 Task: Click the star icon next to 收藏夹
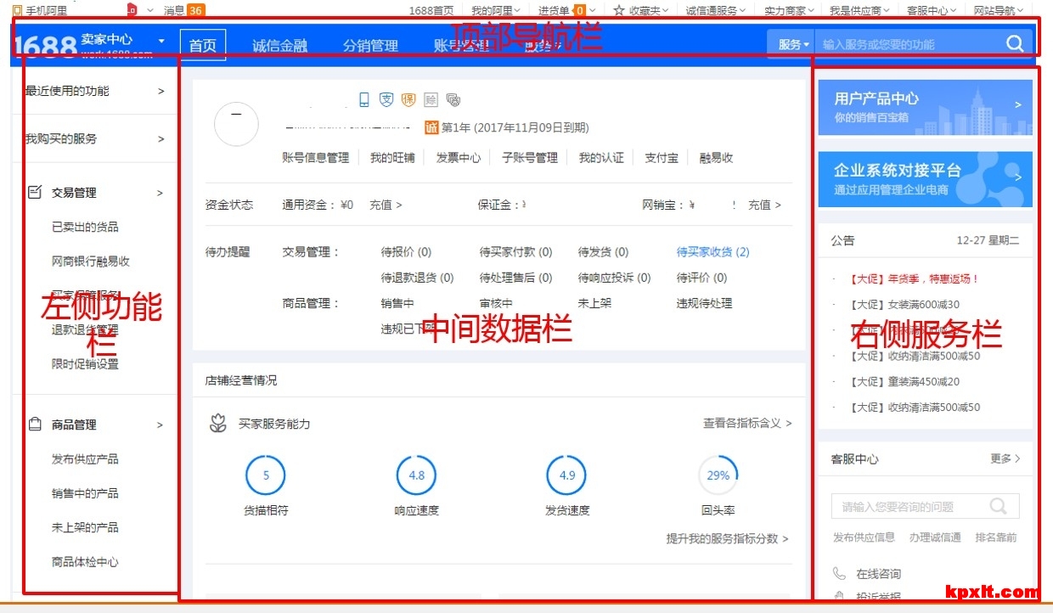point(619,10)
